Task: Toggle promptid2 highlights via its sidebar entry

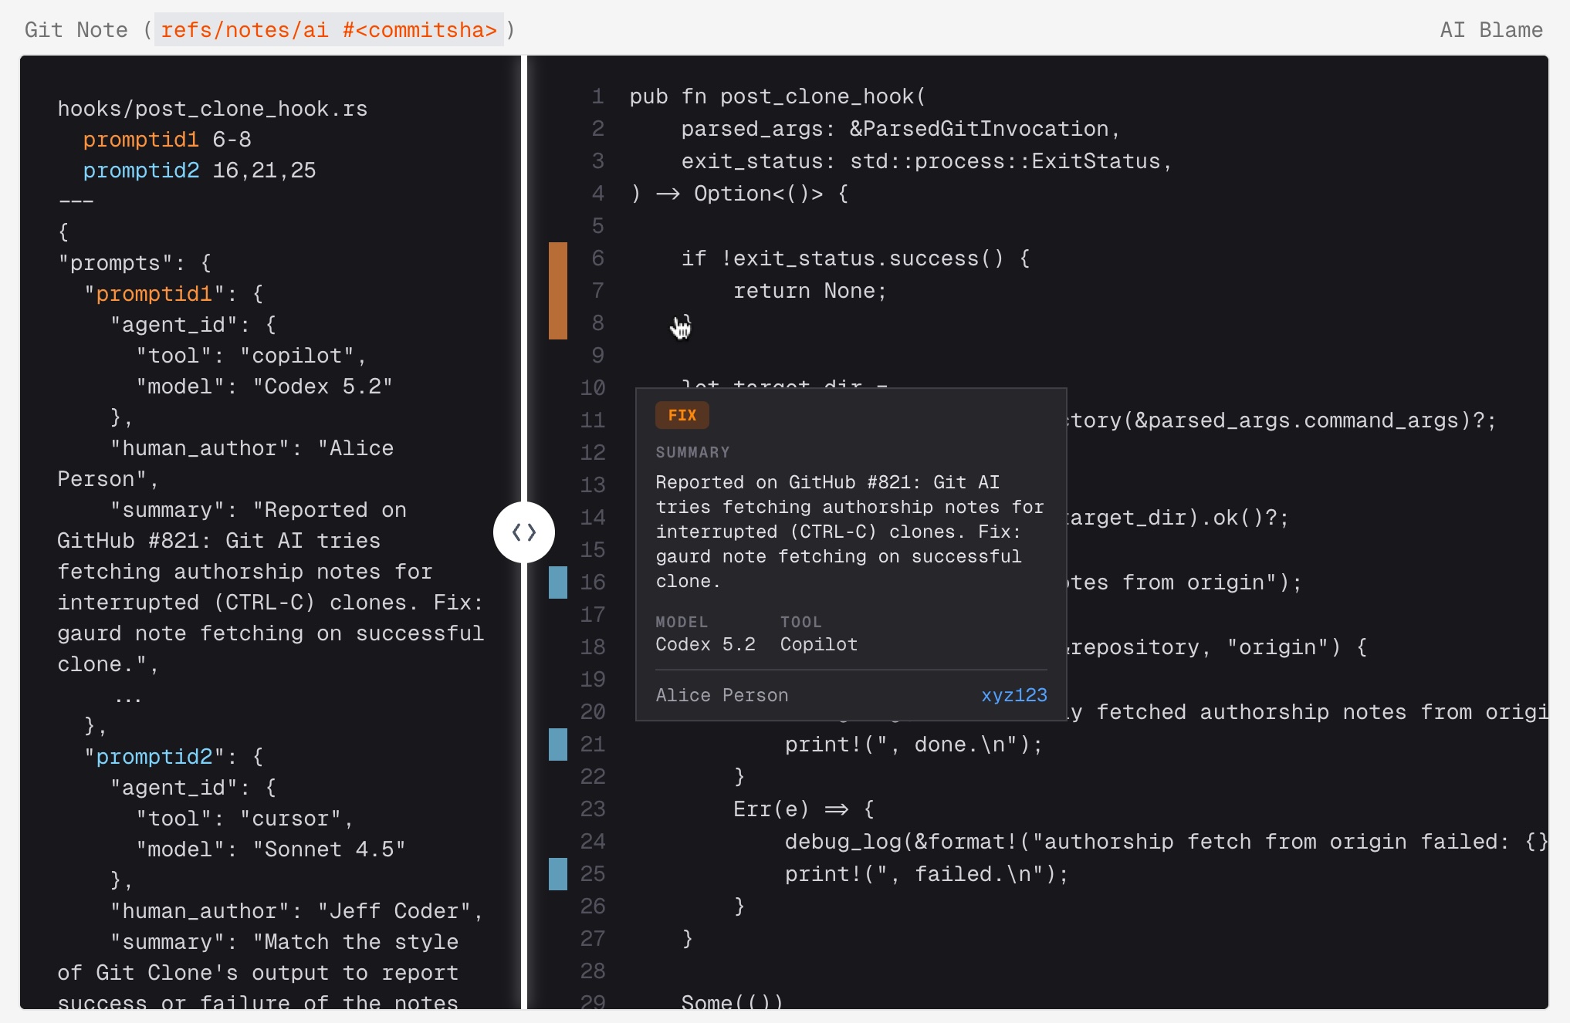Action: (x=141, y=170)
